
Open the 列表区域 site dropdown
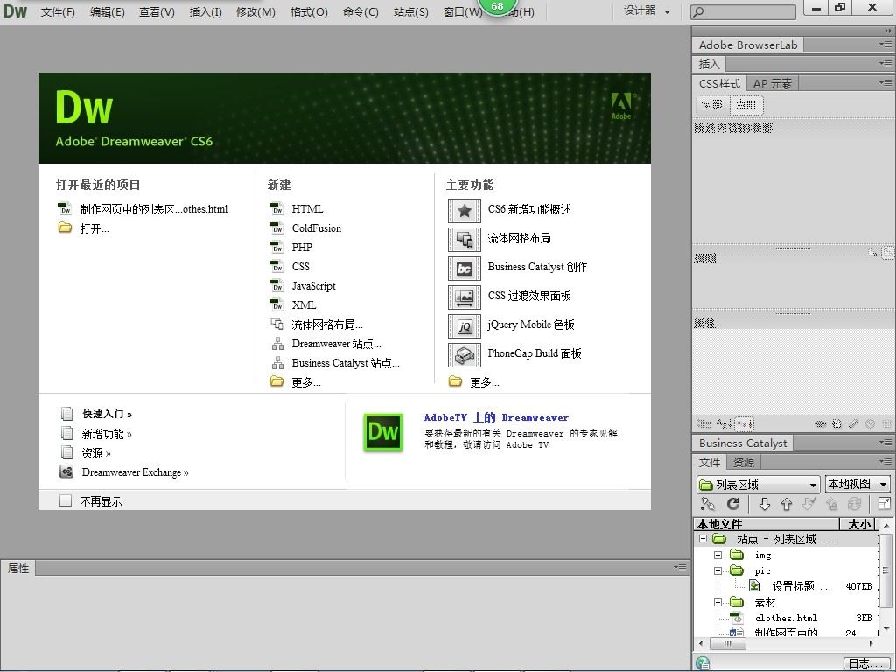(759, 485)
